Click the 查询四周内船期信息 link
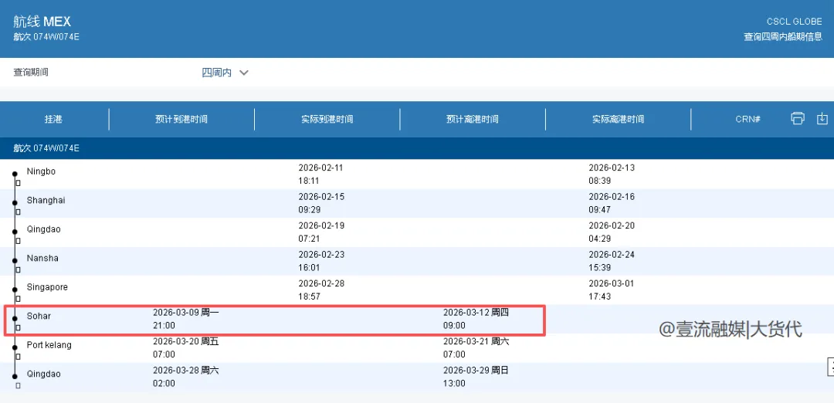The height and width of the screenshot is (403, 834). click(783, 37)
